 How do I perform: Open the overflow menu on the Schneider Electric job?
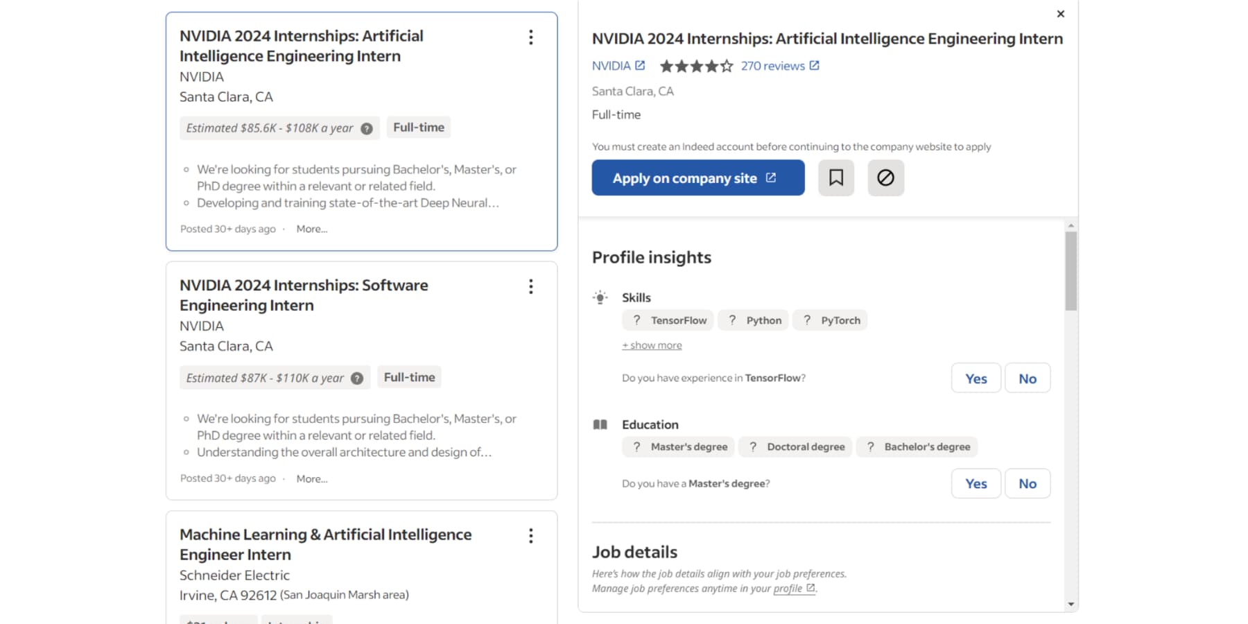click(531, 535)
